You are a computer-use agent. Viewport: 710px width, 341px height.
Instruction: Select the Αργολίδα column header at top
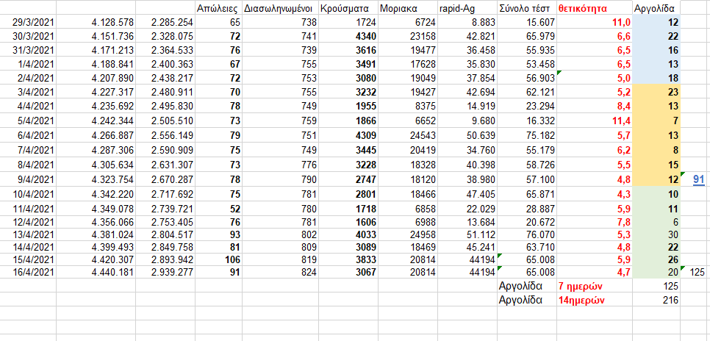pyautogui.click(x=656, y=9)
